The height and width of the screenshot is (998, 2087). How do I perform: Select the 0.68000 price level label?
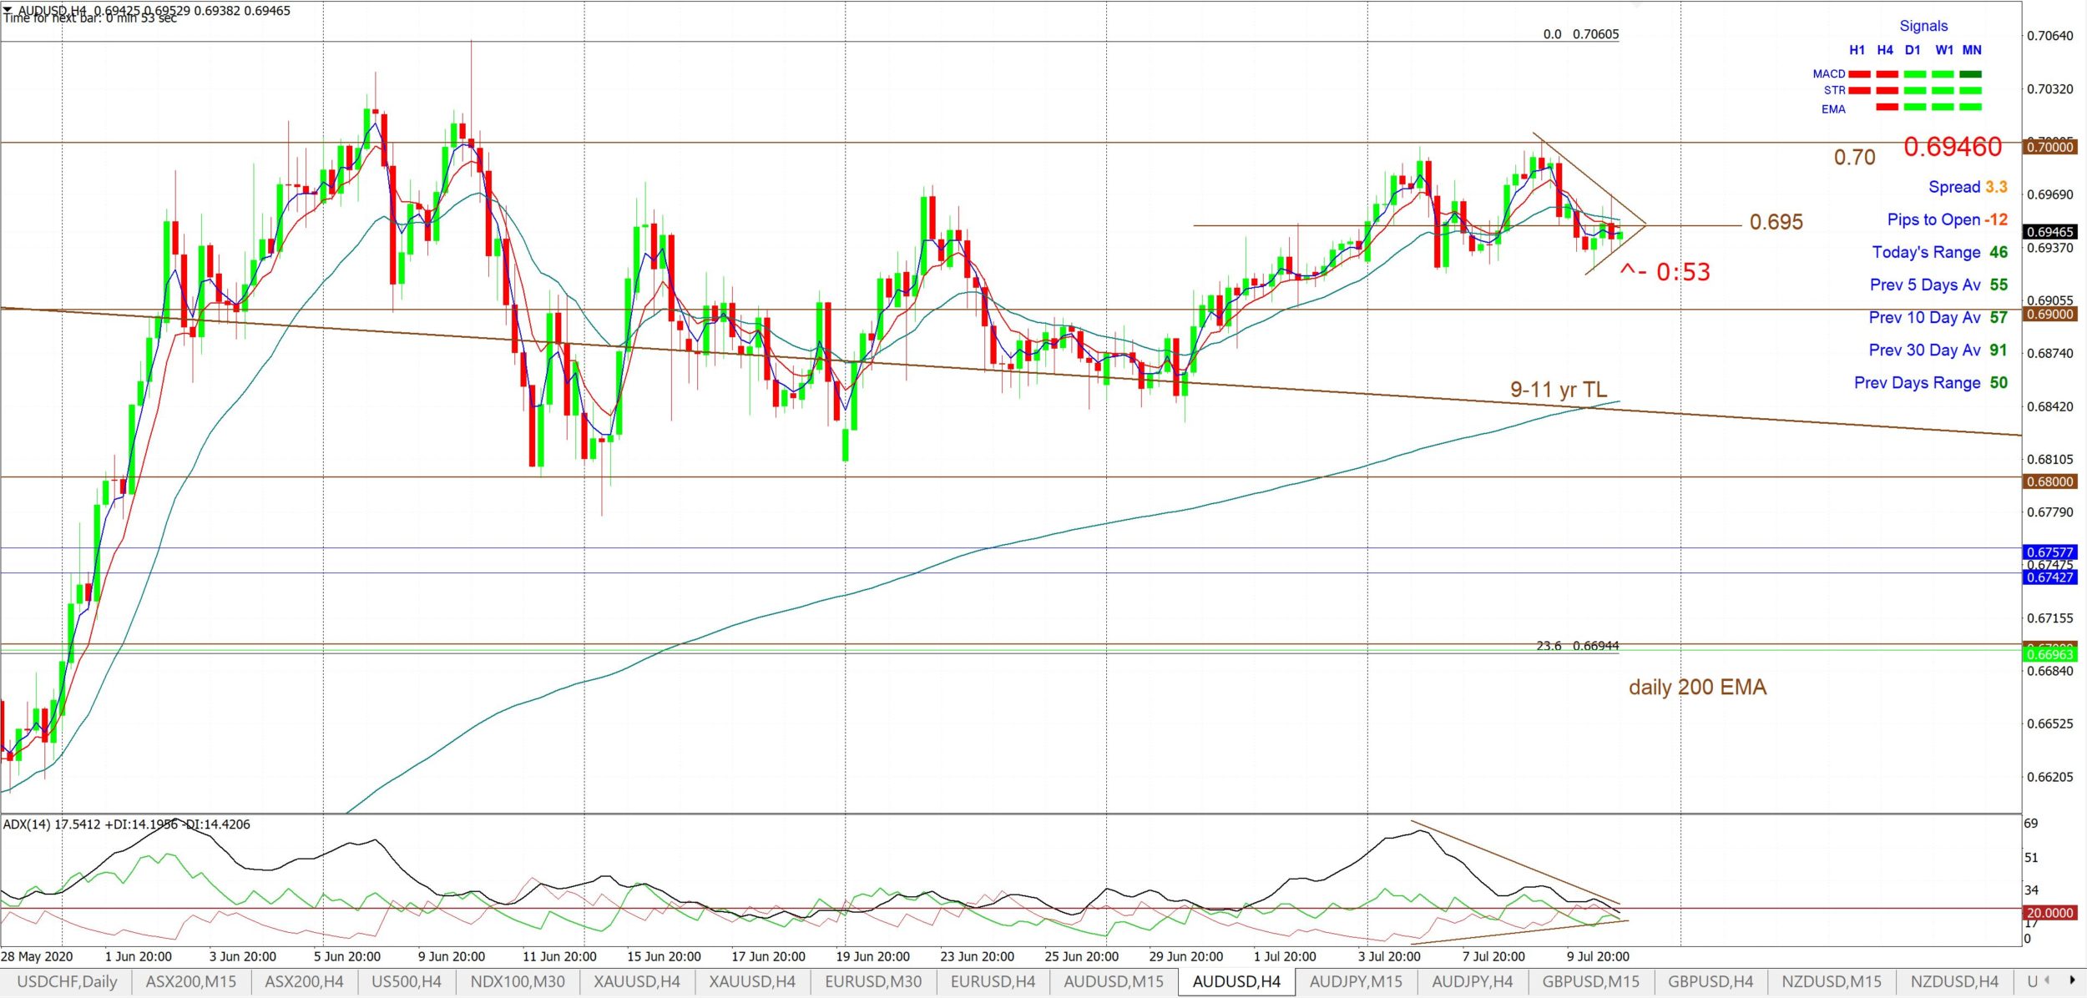2050,481
